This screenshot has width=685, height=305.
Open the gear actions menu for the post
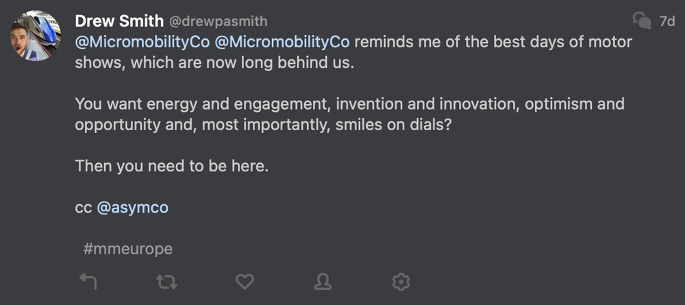click(400, 280)
